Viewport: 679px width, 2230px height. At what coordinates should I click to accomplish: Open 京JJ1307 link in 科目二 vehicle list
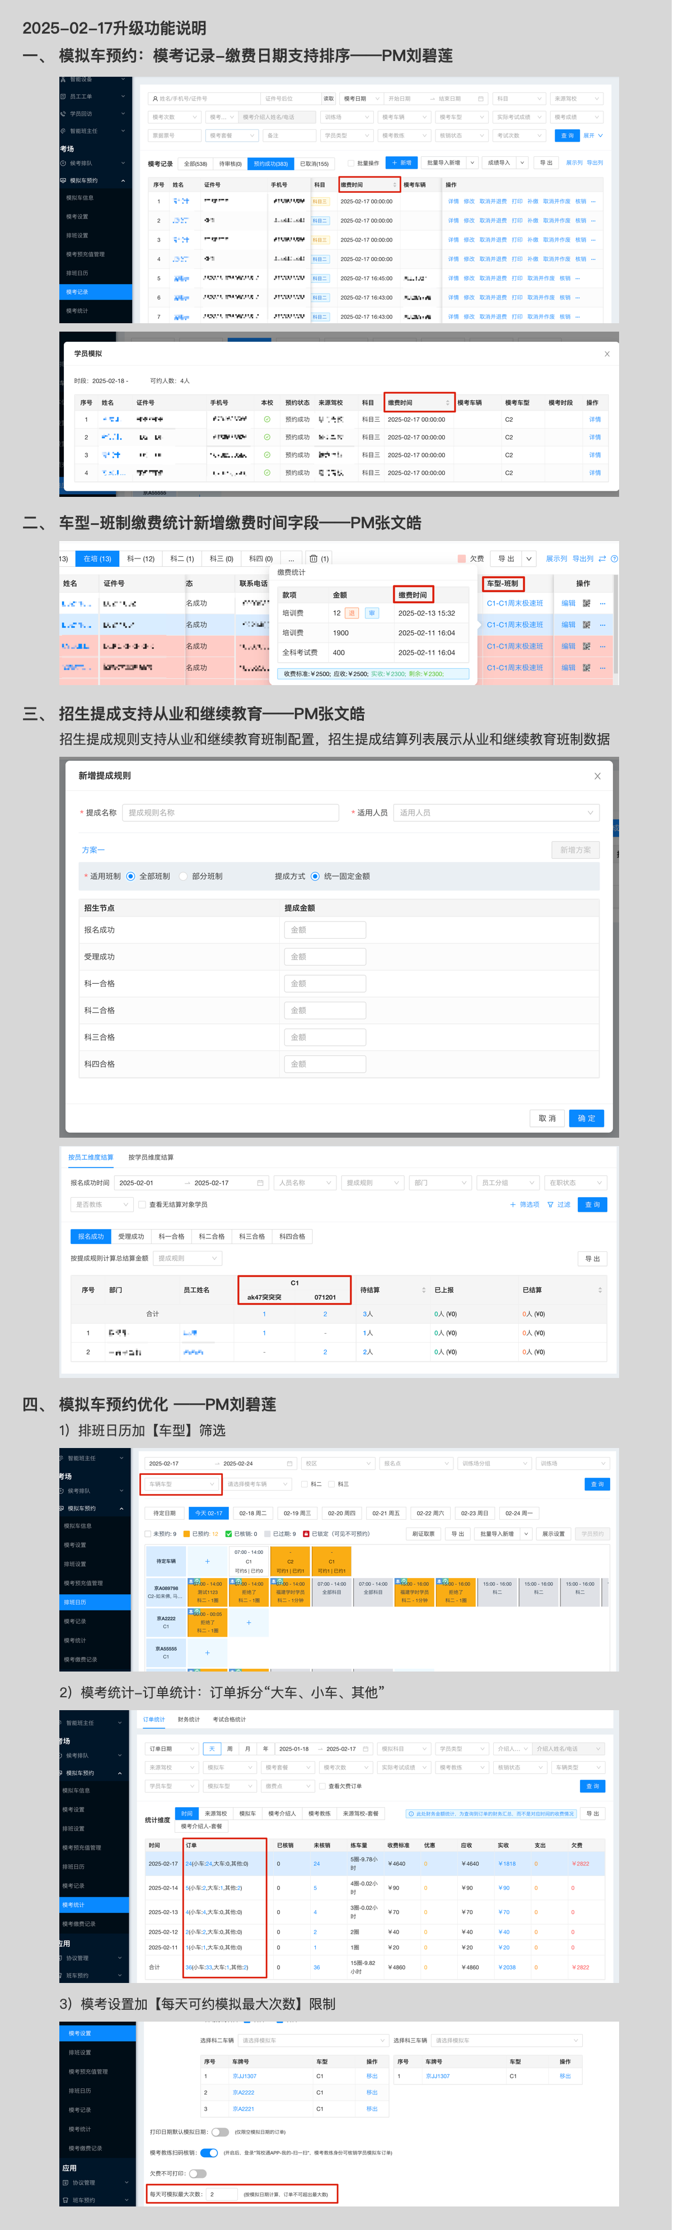coord(245,2076)
